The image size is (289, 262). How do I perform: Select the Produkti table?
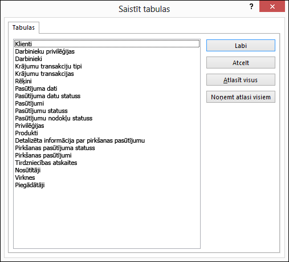[107, 133]
